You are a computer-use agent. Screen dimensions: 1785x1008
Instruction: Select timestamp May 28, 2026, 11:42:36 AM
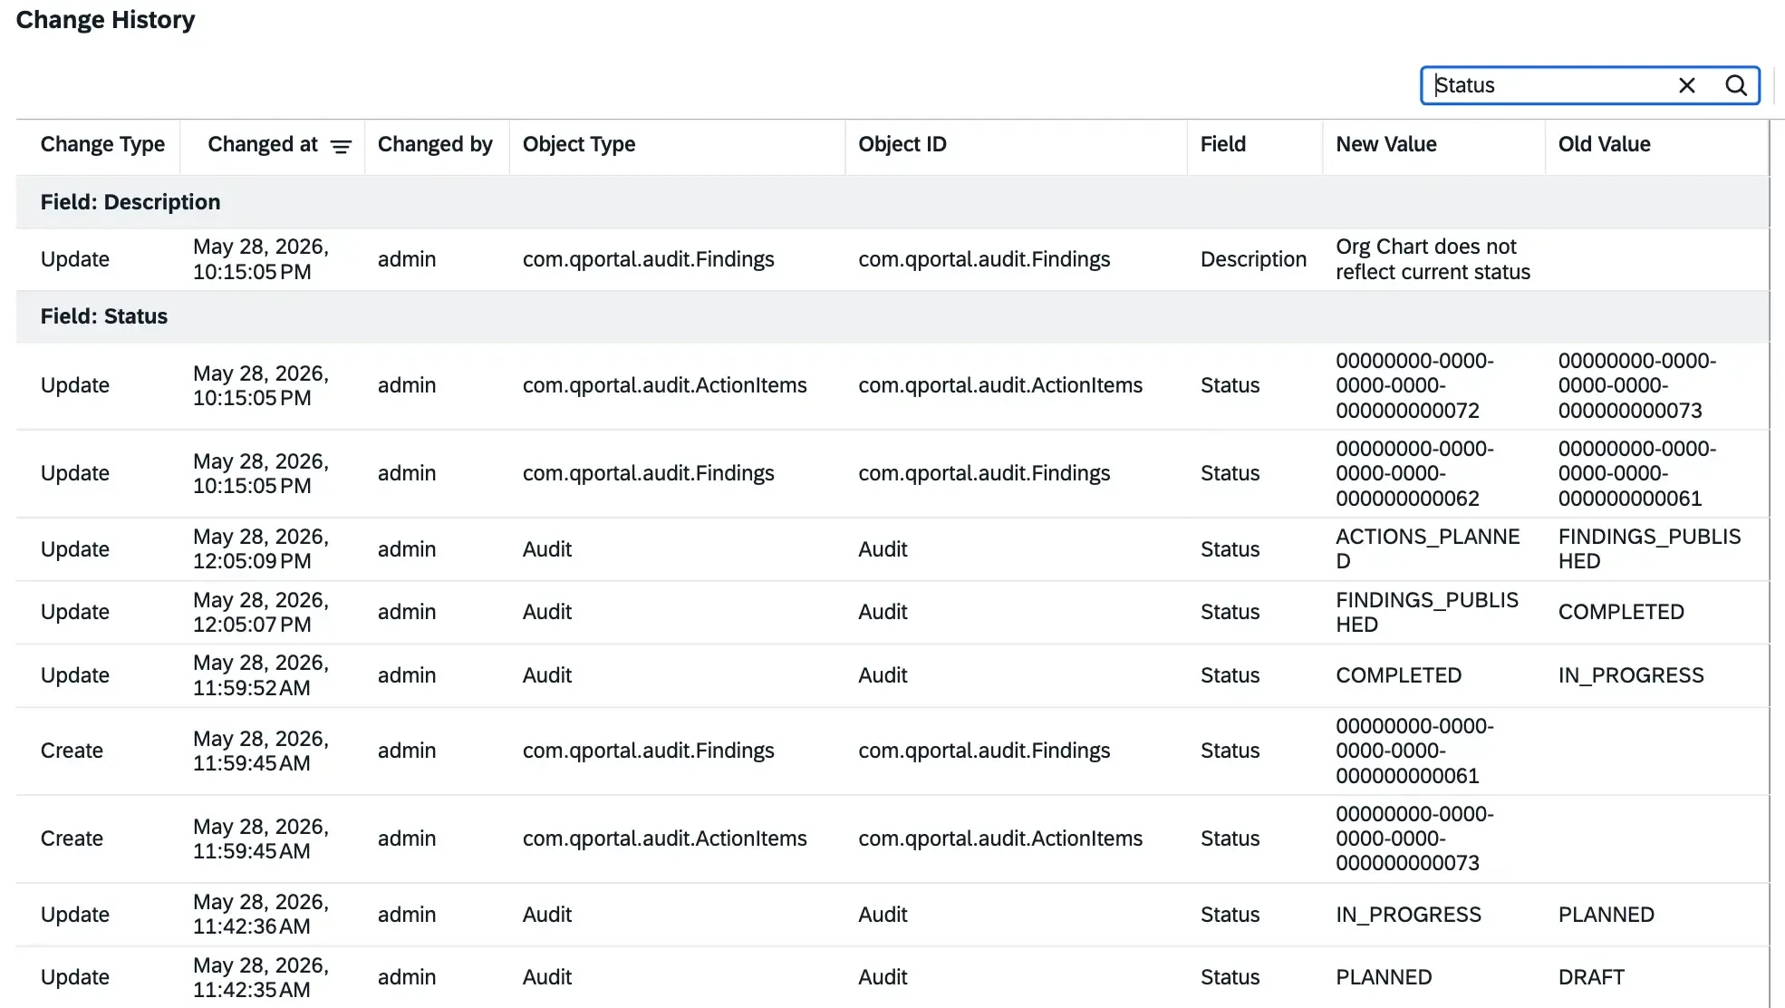pos(261,915)
